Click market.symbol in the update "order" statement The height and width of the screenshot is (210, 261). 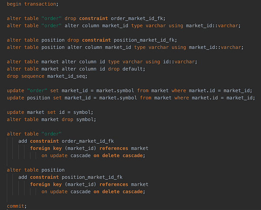115,91
